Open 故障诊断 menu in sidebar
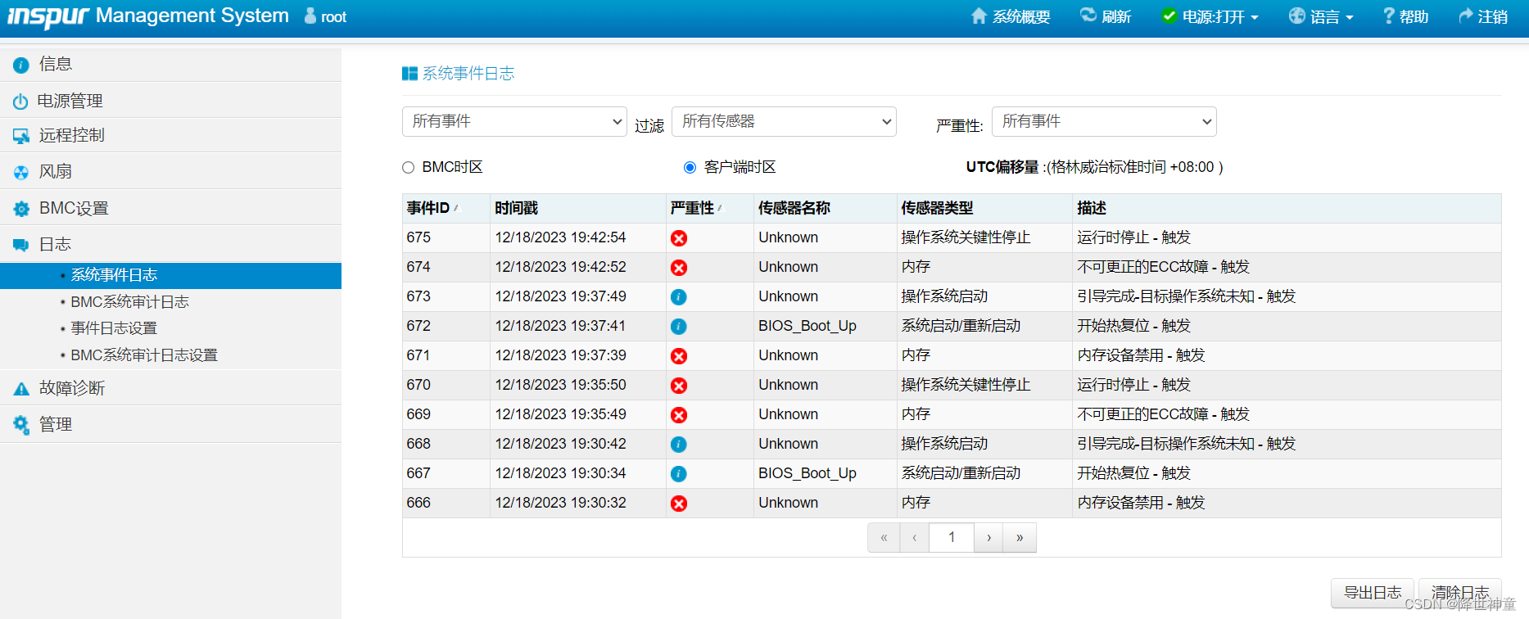 tap(170, 388)
